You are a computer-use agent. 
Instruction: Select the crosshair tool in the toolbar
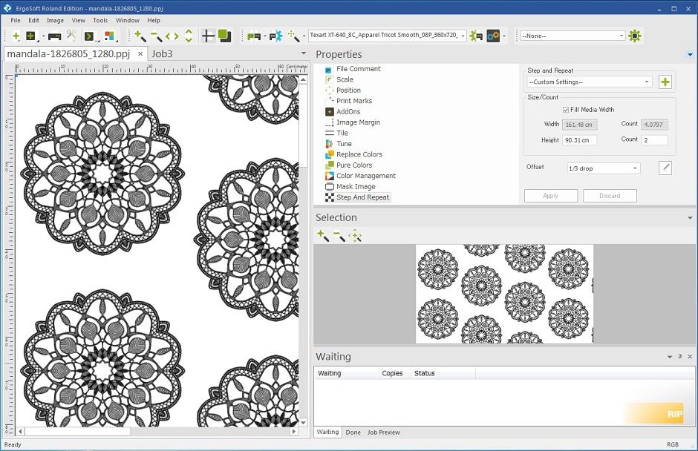coord(208,36)
